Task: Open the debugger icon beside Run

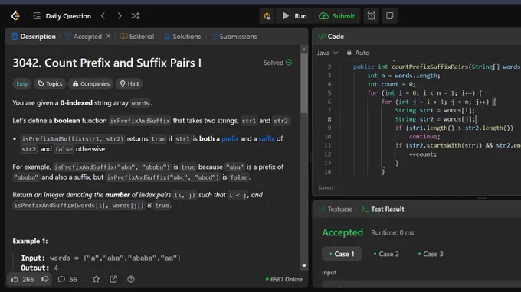Action: point(267,16)
